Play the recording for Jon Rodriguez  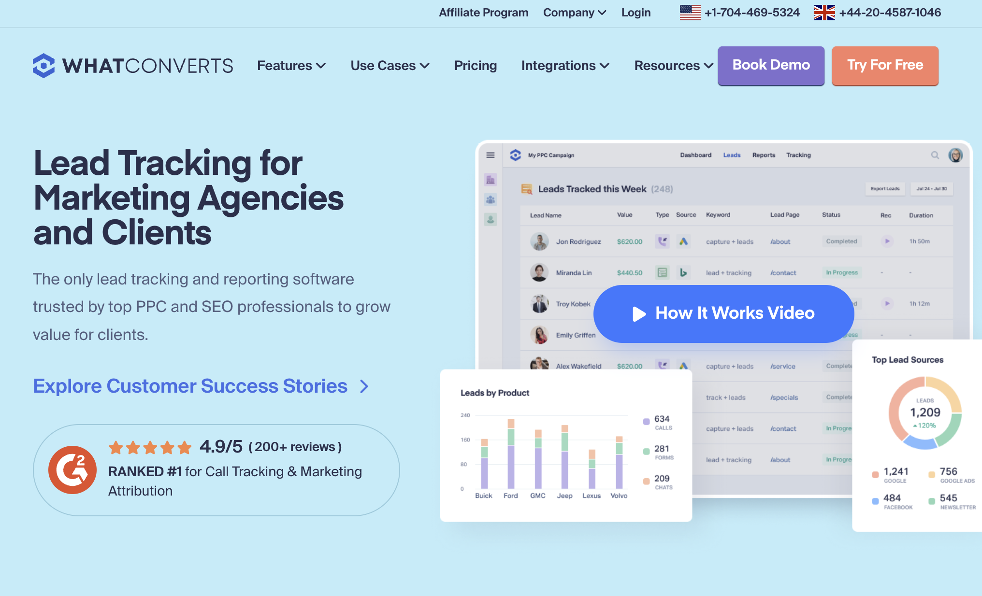(887, 241)
